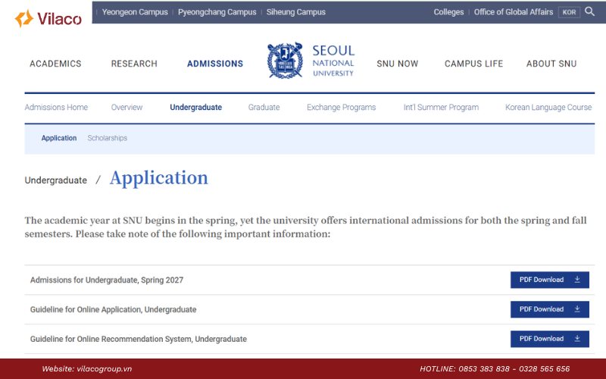
Task: Open the SNU NOW menu
Action: point(397,64)
